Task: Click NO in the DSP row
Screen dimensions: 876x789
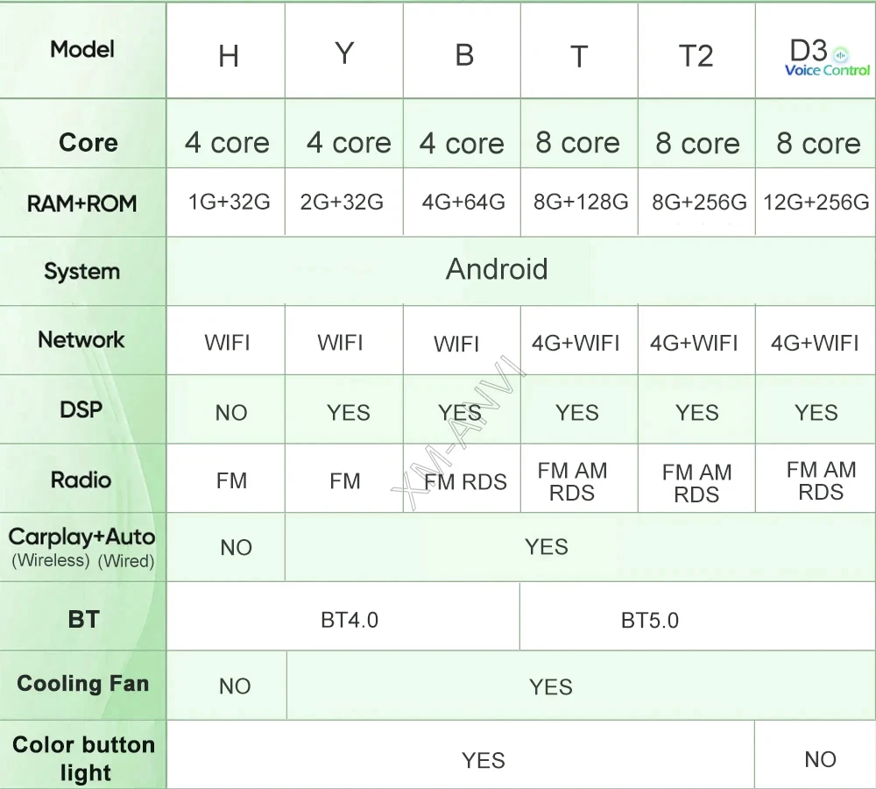Action: click(231, 413)
